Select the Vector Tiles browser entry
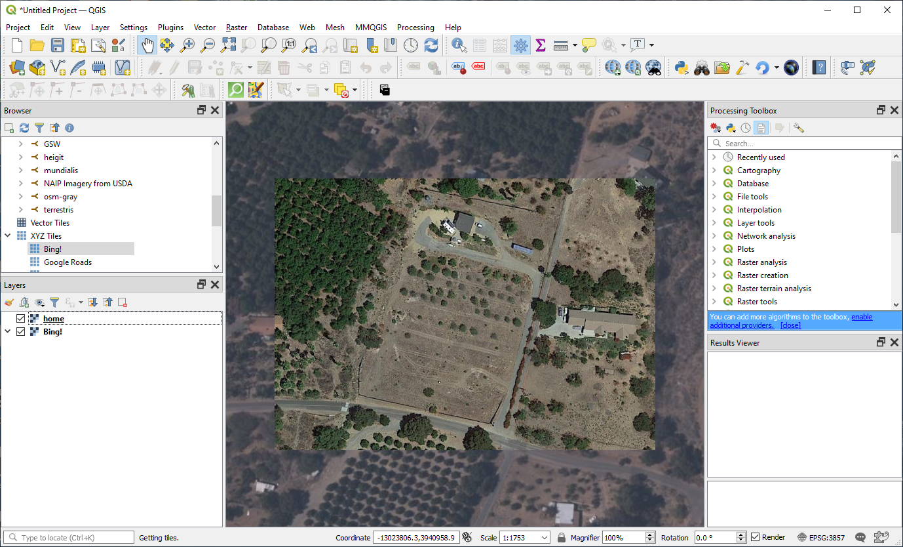Viewport: 903px width, 547px height. pos(50,222)
